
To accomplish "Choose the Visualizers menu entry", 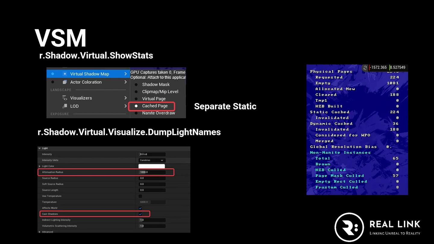I will click(x=88, y=98).
